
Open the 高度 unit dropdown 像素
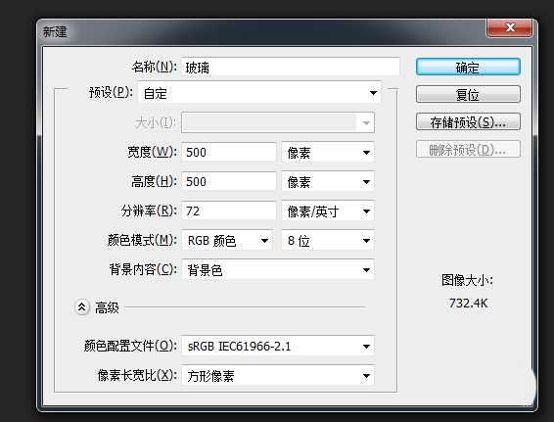point(328,182)
